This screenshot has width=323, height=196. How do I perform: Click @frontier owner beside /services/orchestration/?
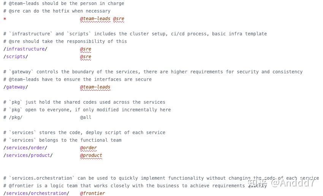click(x=92, y=193)
